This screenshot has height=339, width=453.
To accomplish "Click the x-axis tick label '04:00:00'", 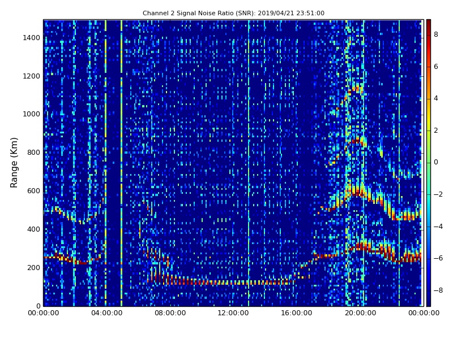I will (x=107, y=313).
